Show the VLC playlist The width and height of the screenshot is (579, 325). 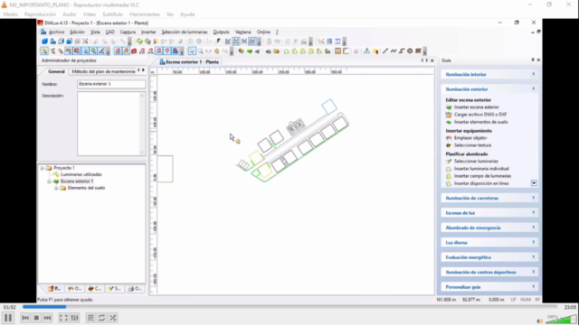click(90, 318)
